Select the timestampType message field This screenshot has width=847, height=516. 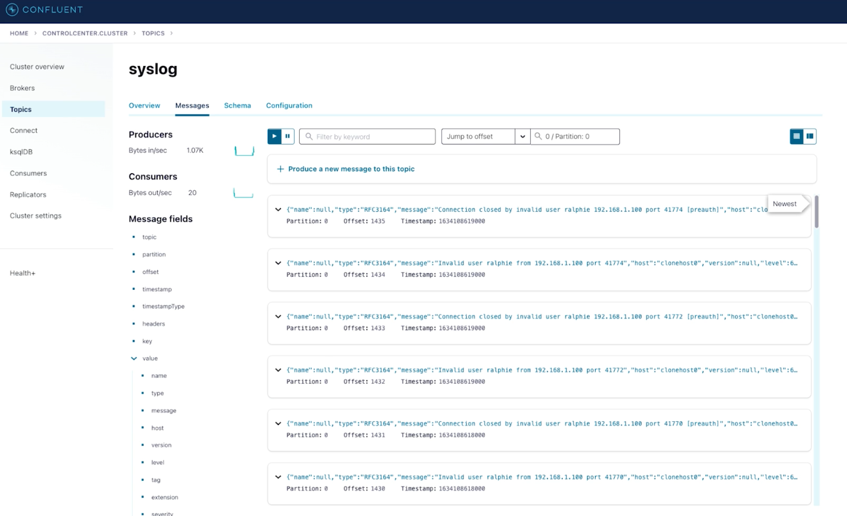pos(164,306)
